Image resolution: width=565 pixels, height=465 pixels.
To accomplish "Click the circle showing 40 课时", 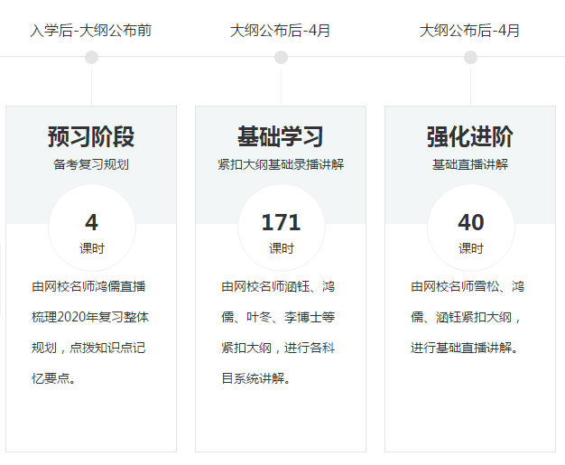I will click(x=470, y=229).
